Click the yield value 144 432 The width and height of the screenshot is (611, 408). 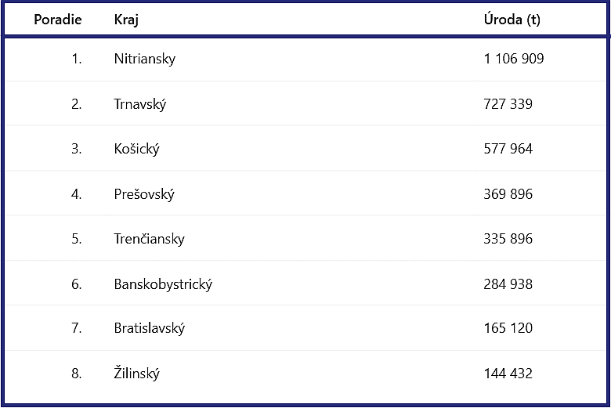tap(508, 374)
